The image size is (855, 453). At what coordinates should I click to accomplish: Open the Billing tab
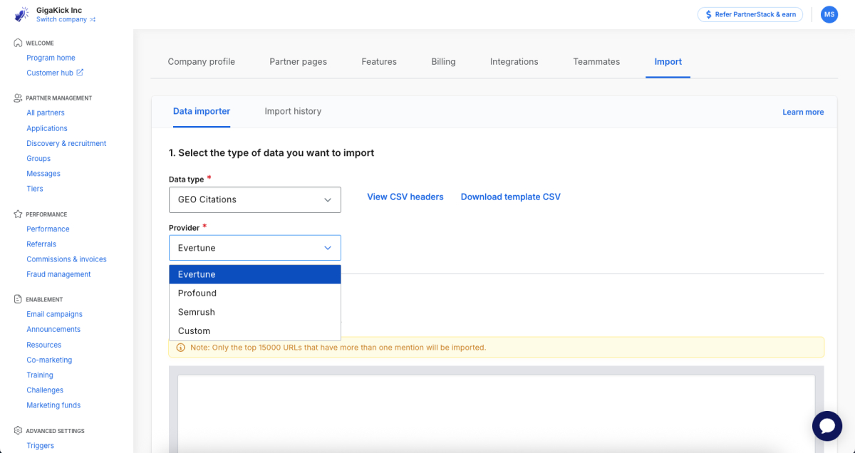(443, 61)
